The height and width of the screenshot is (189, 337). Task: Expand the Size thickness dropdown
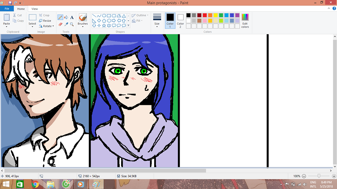pos(157,20)
